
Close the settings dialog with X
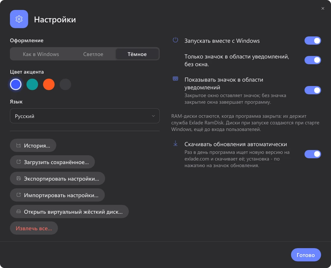323,9
